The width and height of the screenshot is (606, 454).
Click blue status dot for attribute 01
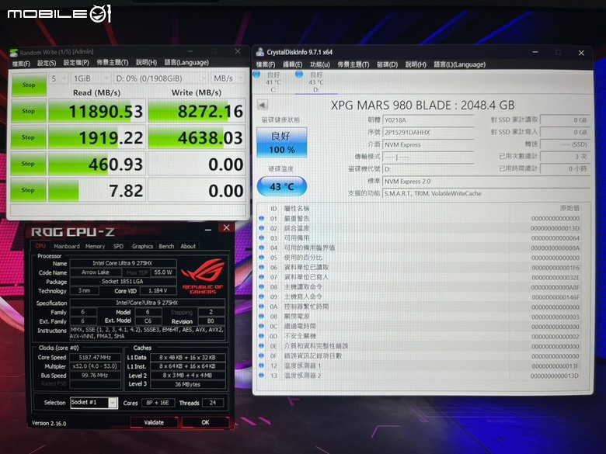(x=262, y=219)
